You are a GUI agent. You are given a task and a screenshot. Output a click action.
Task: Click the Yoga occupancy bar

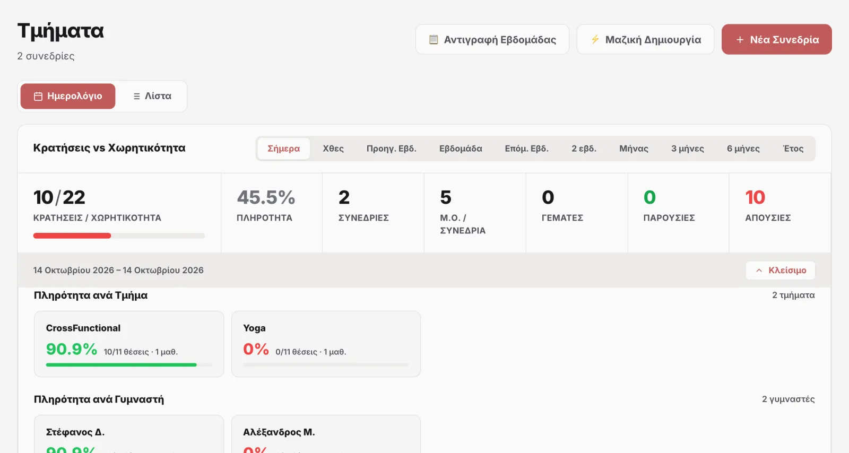pos(326,365)
